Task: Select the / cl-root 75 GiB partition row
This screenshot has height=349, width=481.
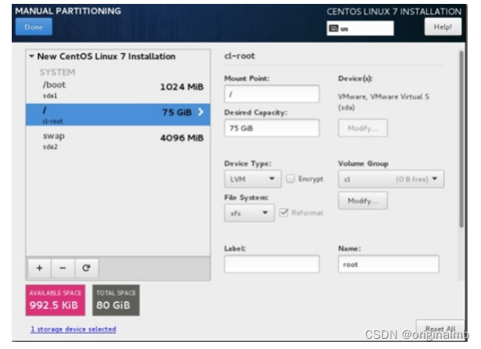Action: click(118, 114)
